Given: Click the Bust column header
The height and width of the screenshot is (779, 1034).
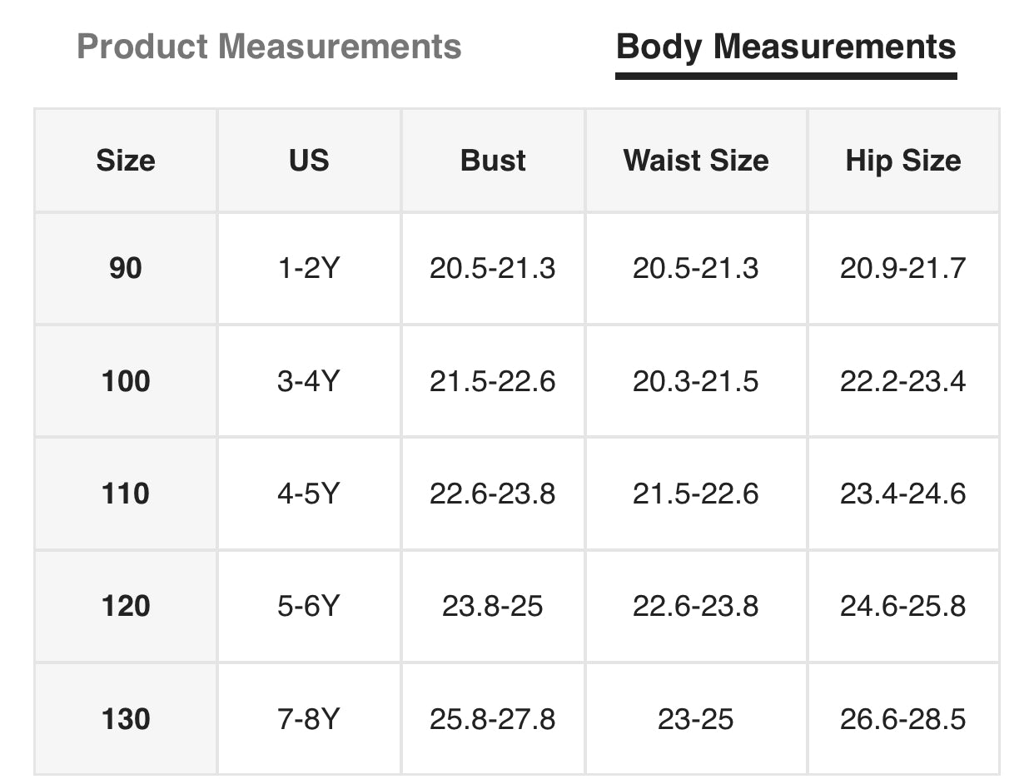Looking at the screenshot, I should point(493,160).
